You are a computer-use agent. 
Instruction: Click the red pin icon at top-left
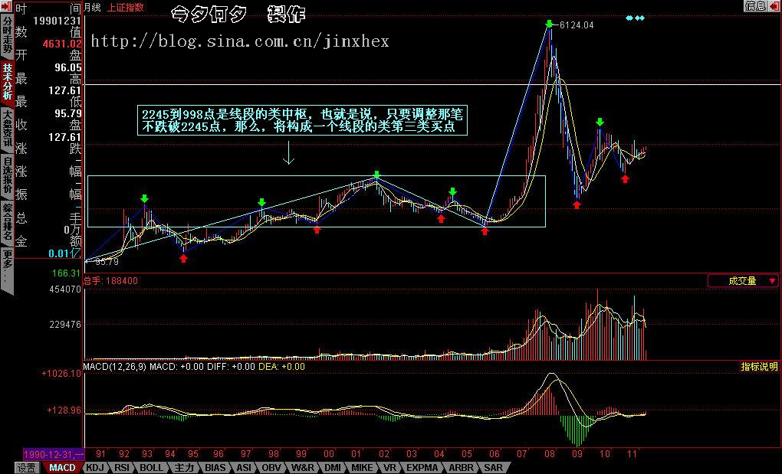pyautogui.click(x=7, y=7)
